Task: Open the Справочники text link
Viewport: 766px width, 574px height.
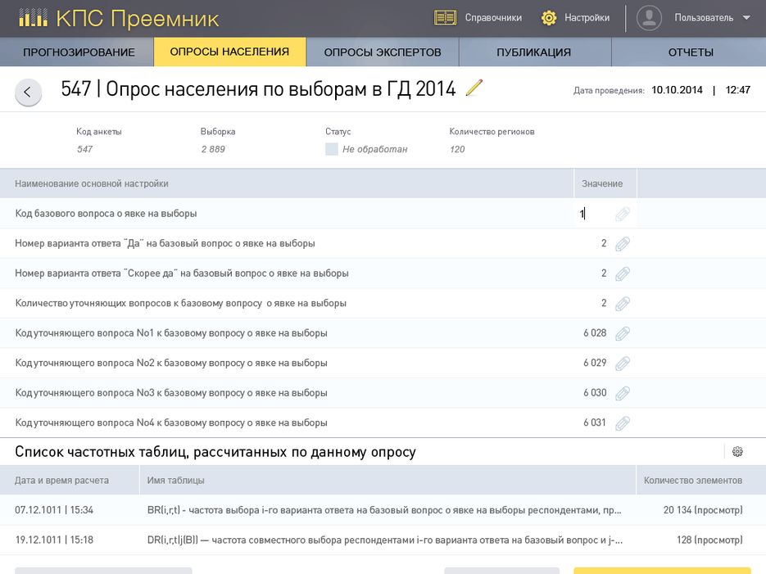Action: 493,17
